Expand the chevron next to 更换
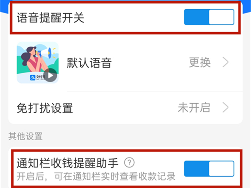Screen dimensions: 251x188 pyautogui.click(x=225, y=62)
